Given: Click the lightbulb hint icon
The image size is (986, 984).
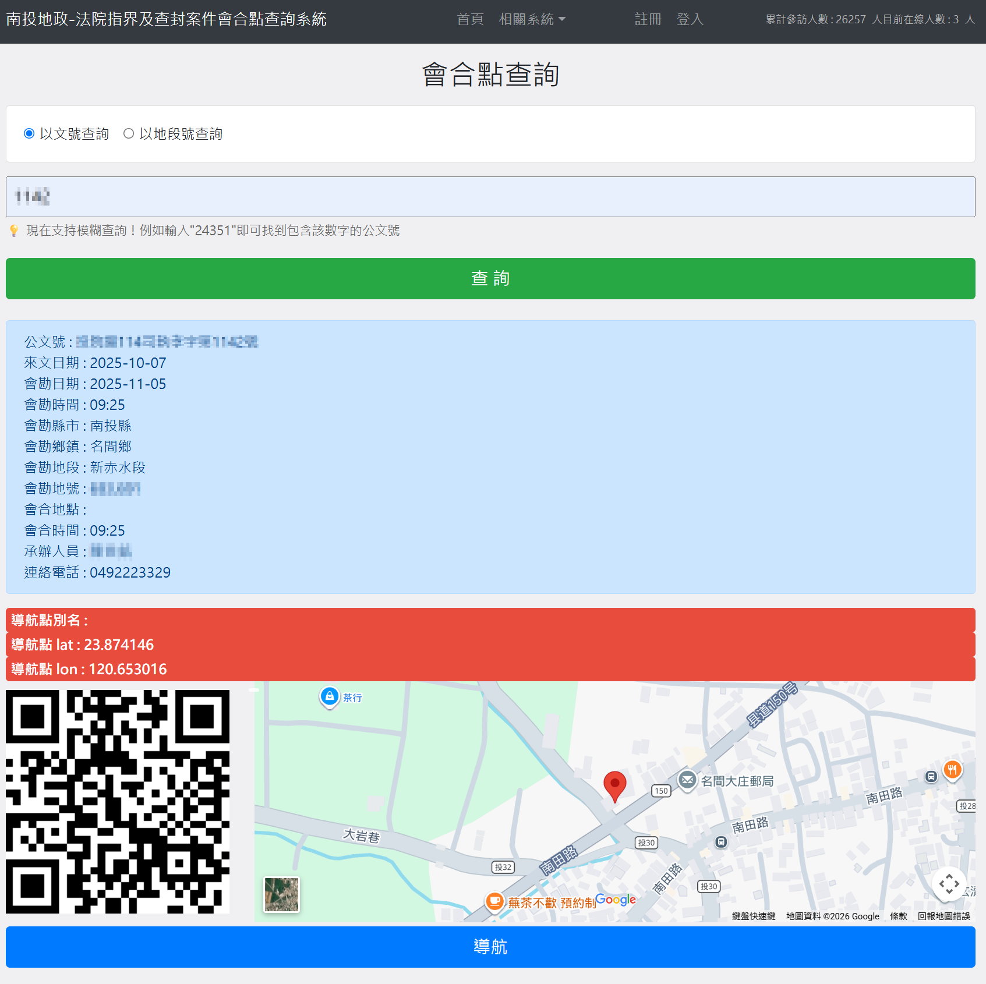Looking at the screenshot, I should pyautogui.click(x=14, y=231).
